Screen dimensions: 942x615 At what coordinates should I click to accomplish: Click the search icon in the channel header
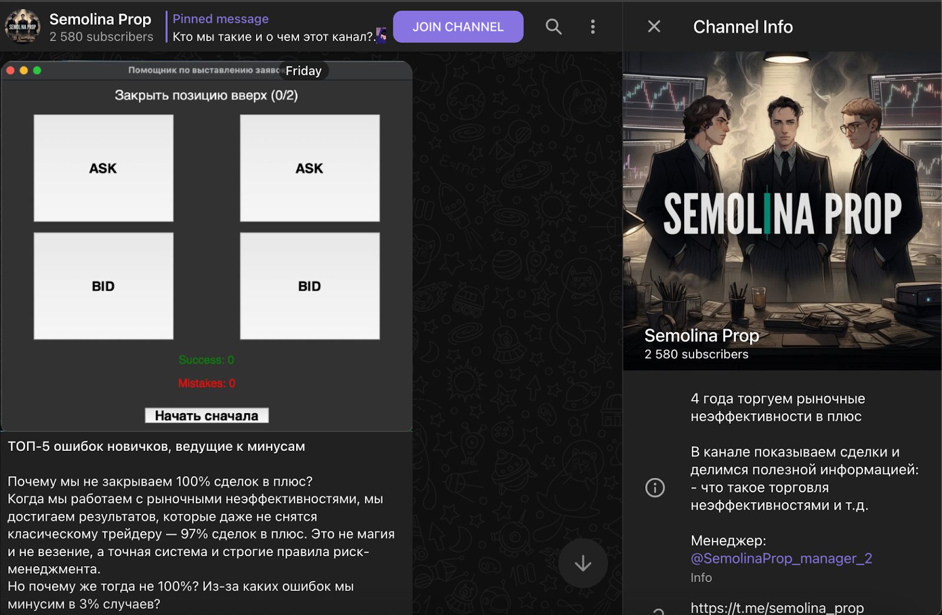[x=553, y=26]
